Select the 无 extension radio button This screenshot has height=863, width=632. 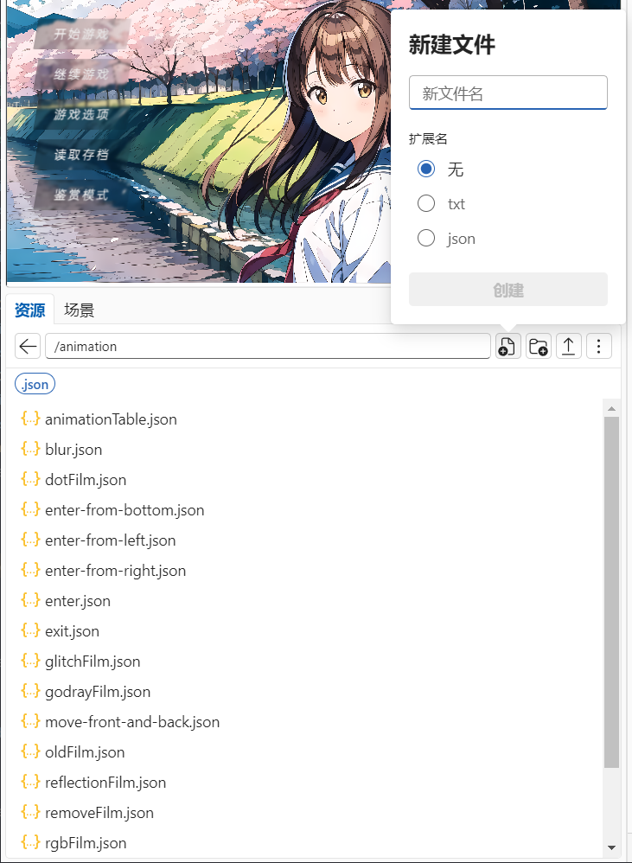pos(425,169)
